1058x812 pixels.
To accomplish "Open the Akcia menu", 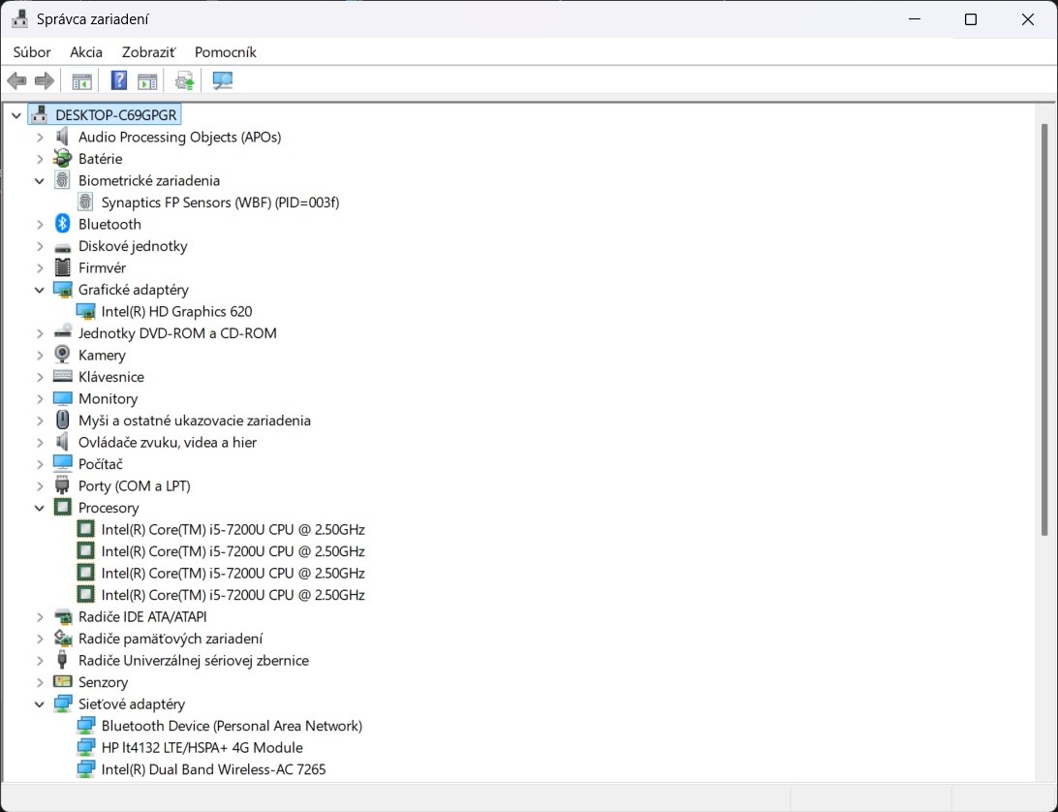I will [86, 52].
